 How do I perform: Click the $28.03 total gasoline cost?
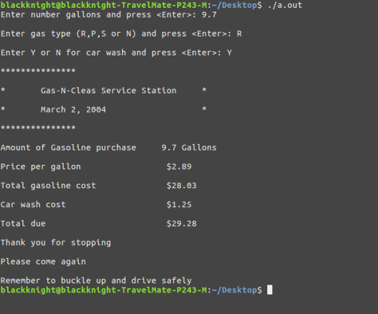click(x=182, y=186)
